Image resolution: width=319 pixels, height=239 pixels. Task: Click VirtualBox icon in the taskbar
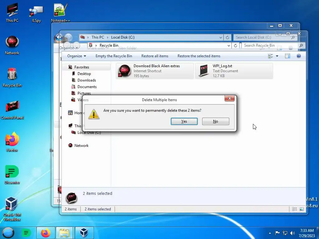coord(84,233)
